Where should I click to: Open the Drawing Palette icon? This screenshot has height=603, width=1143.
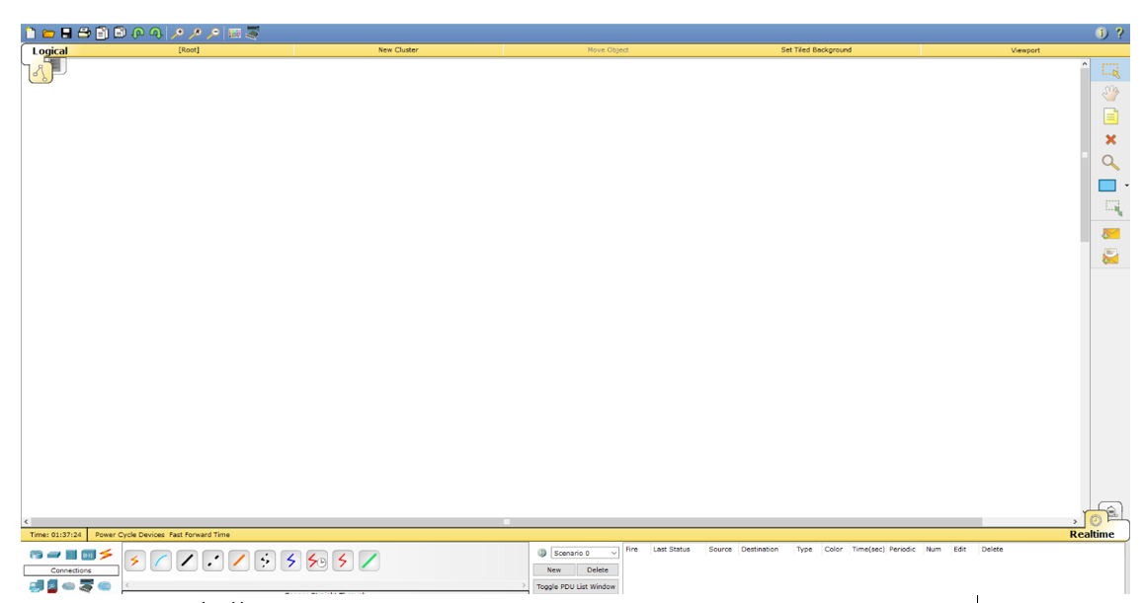coord(235,33)
